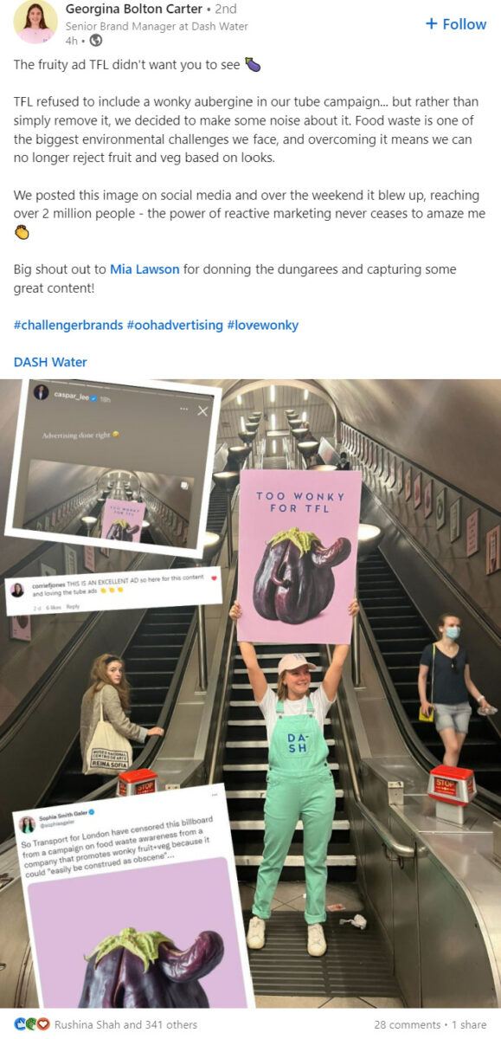The height and width of the screenshot is (1039, 501).
Task: Open the 28 comments list
Action: [x=407, y=1024]
